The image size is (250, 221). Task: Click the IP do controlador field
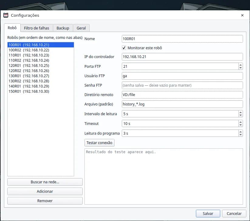[182, 57]
